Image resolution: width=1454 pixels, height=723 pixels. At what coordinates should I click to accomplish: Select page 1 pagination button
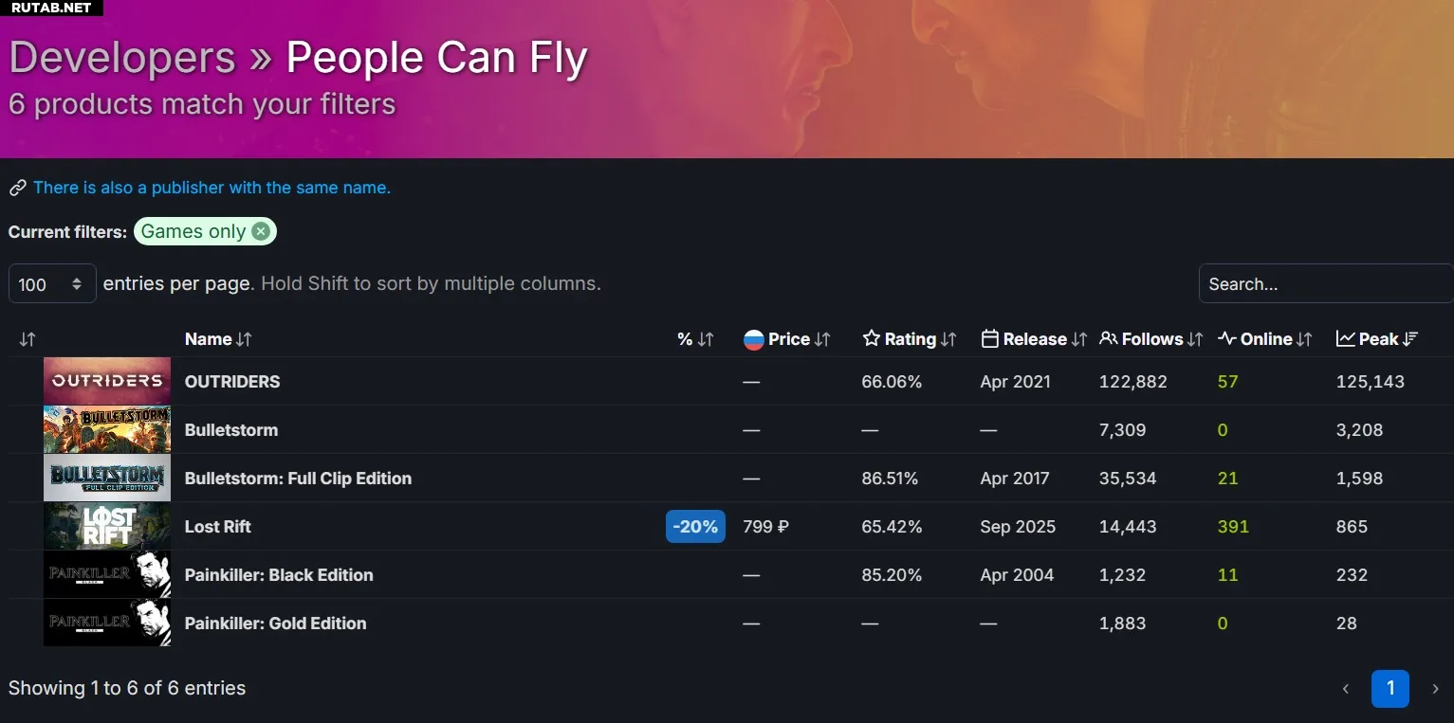coord(1390,689)
